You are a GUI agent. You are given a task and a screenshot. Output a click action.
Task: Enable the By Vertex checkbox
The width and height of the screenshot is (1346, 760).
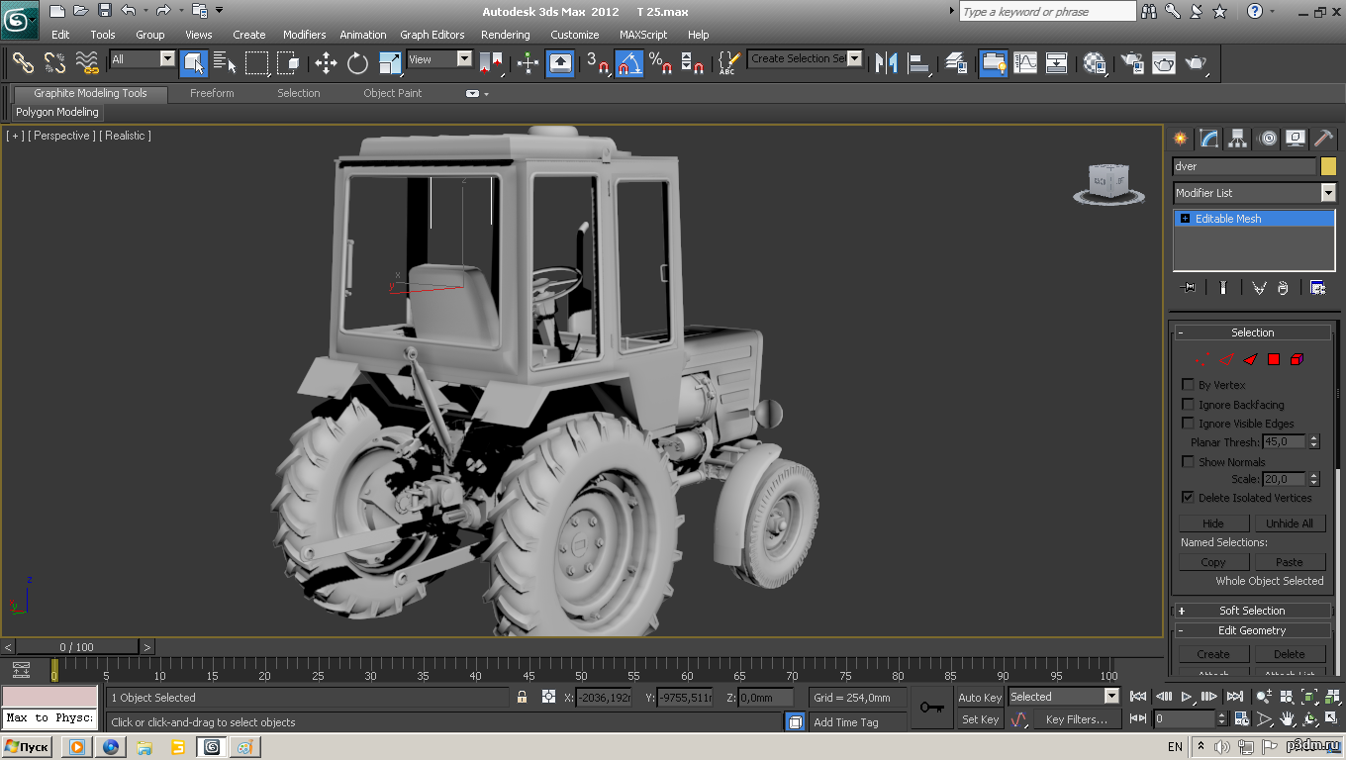[x=1189, y=385]
